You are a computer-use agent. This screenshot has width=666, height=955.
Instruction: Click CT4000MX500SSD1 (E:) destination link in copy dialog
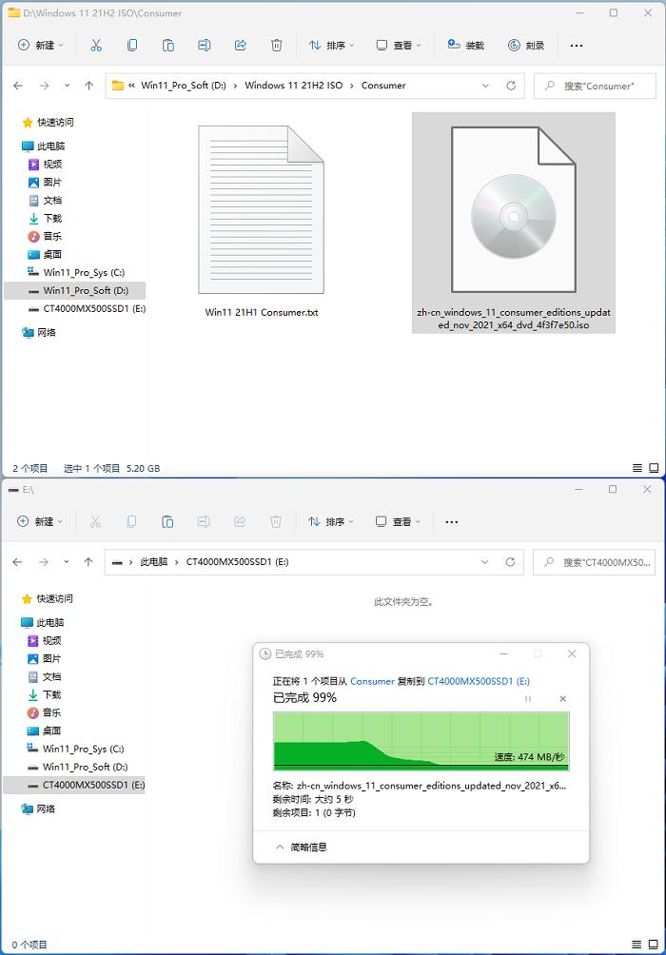pos(479,682)
